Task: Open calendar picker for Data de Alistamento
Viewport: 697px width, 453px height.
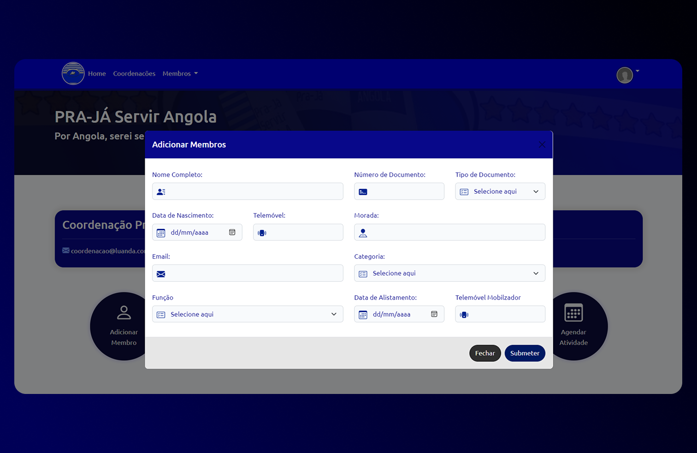Action: (434, 314)
